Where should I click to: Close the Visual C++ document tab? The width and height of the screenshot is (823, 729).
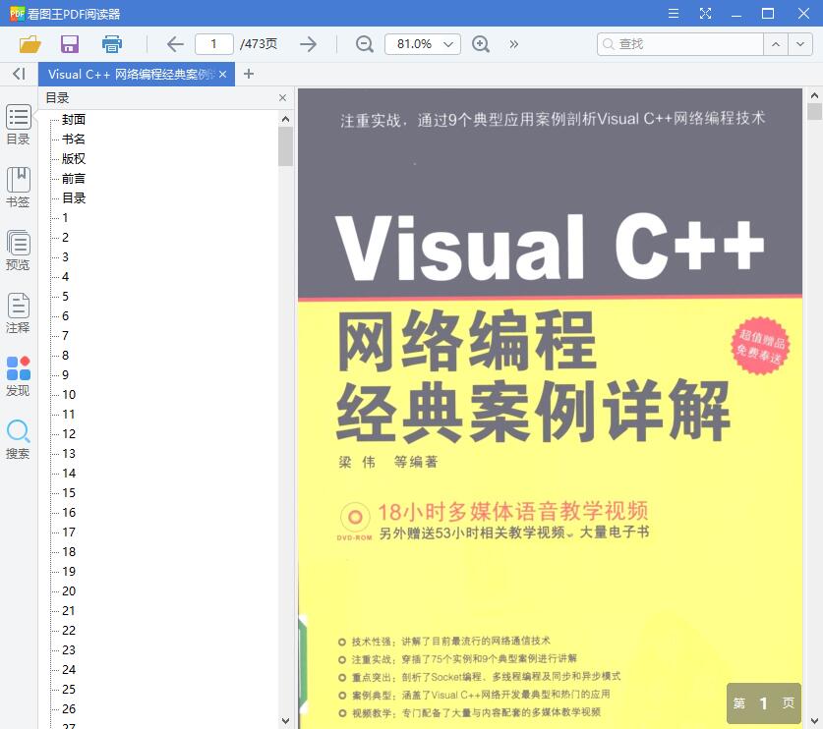(222, 75)
